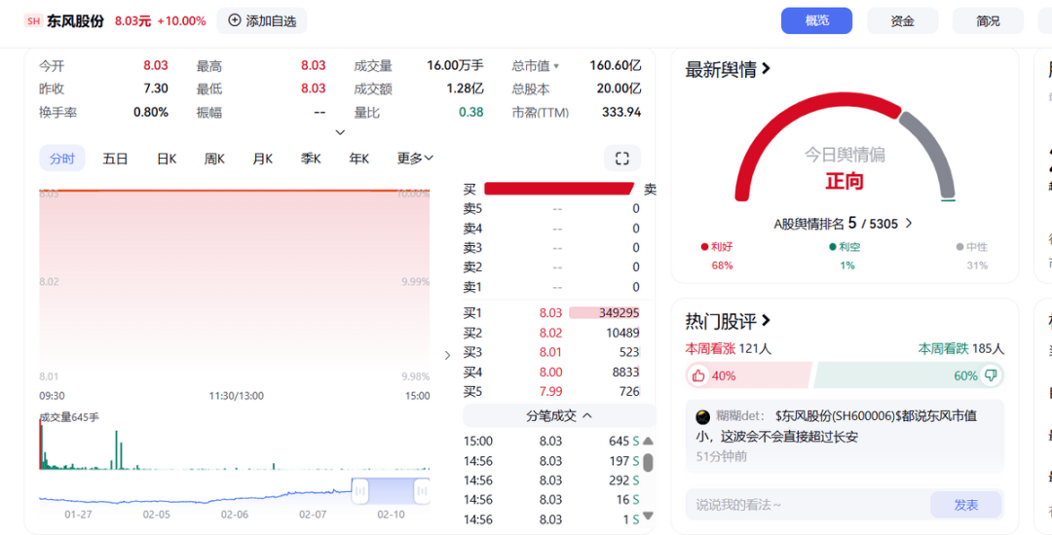Image resolution: width=1052 pixels, height=535 pixels.
Task: Click the 市盈(TTM) value 333.94
Action: tap(621, 112)
